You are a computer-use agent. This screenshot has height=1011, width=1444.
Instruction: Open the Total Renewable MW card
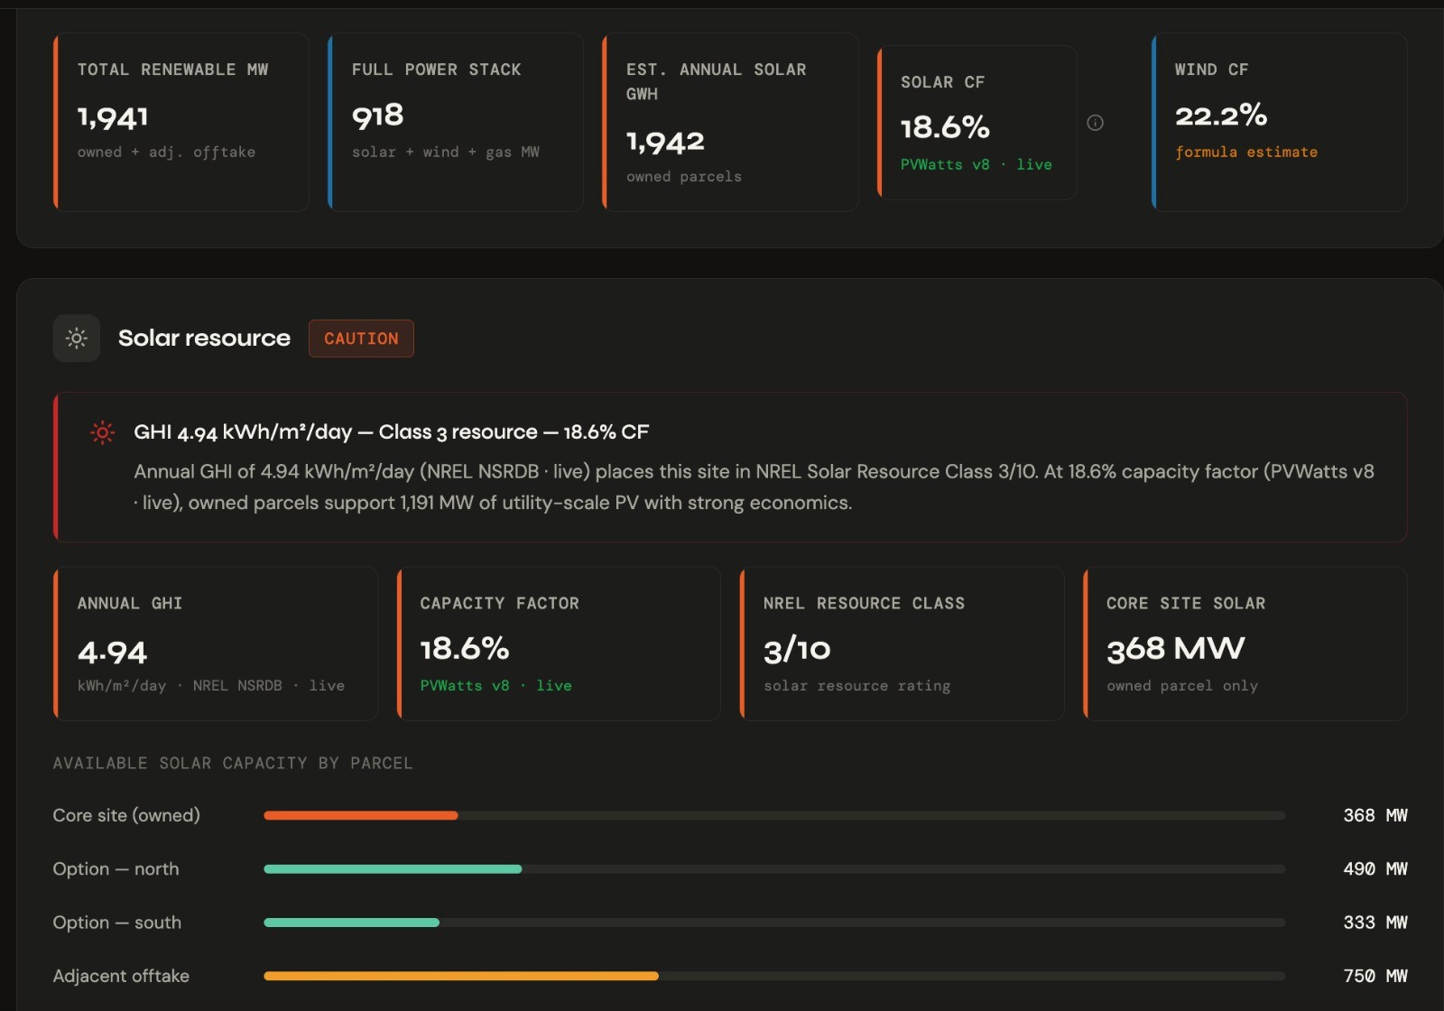tap(181, 123)
